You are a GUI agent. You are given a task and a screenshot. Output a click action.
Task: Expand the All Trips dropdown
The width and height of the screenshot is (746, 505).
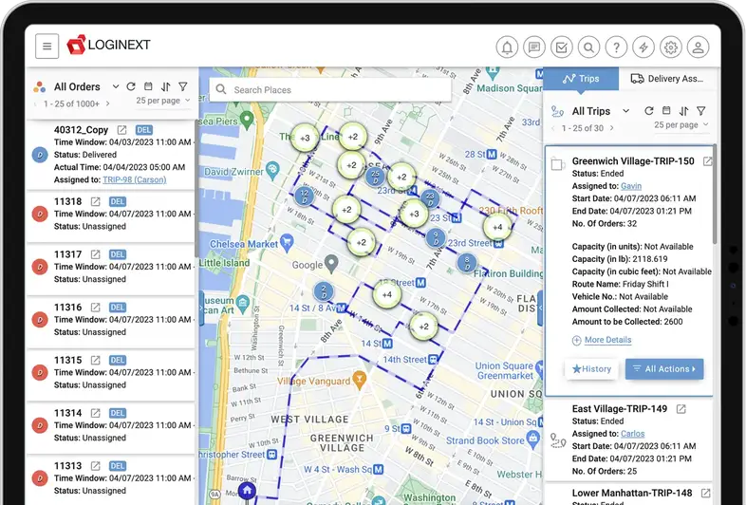pyautogui.click(x=626, y=111)
